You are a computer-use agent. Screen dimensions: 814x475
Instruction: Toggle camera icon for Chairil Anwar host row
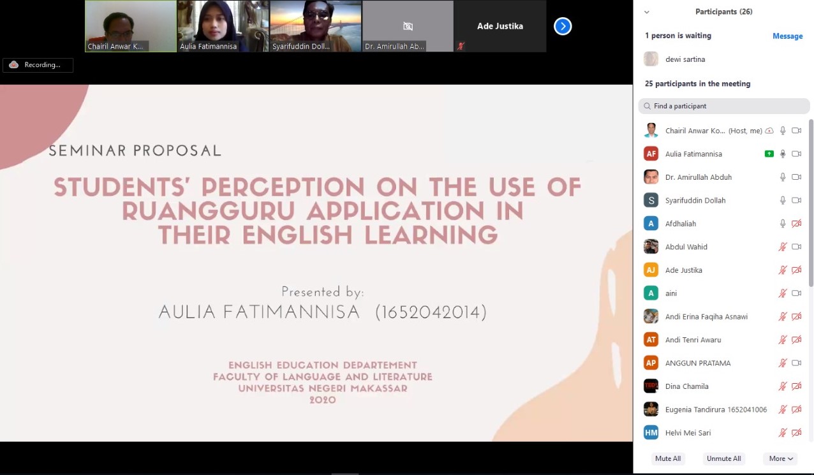click(796, 131)
